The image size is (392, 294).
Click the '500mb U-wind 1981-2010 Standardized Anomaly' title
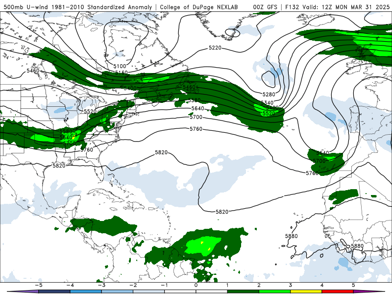(78, 7)
